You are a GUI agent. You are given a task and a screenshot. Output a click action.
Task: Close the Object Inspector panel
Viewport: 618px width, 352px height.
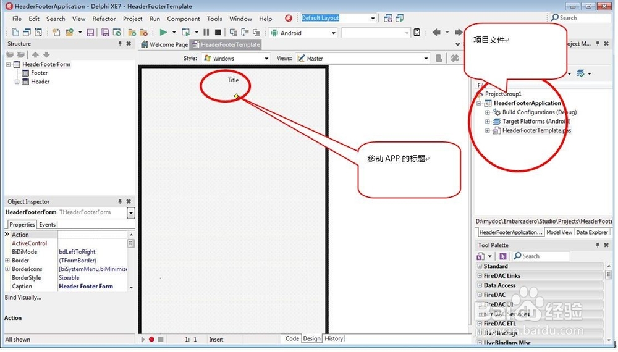129,201
